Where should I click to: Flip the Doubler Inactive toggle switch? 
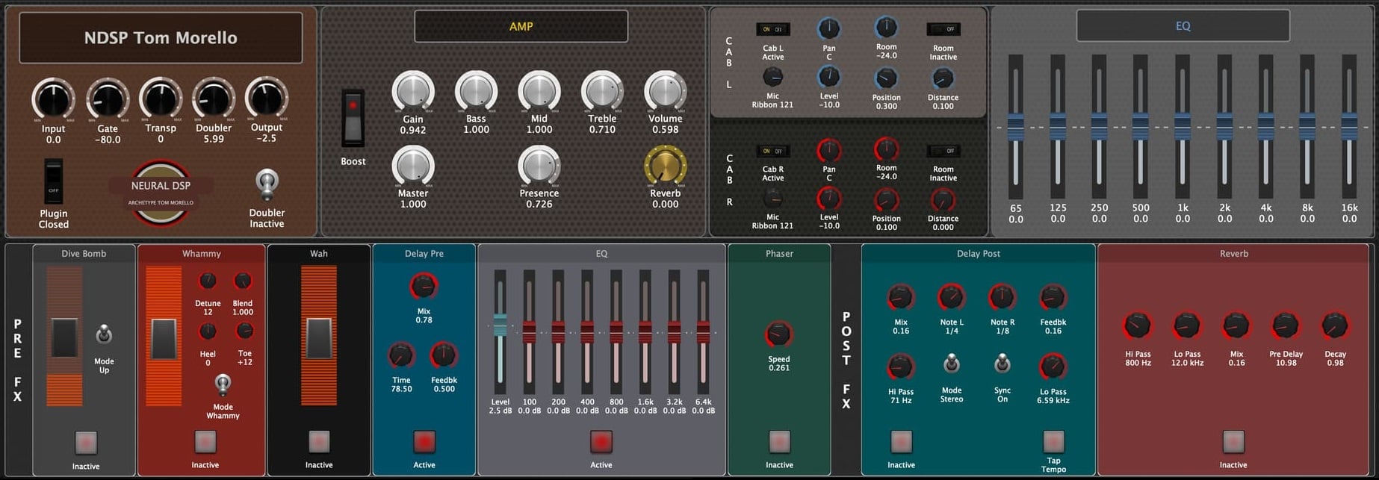point(267,183)
